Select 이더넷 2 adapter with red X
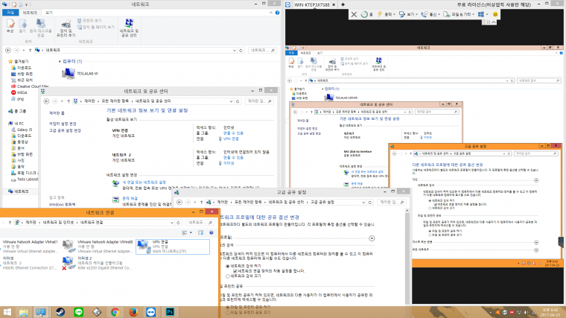Screen dimensions: 566x318 pos(98,263)
